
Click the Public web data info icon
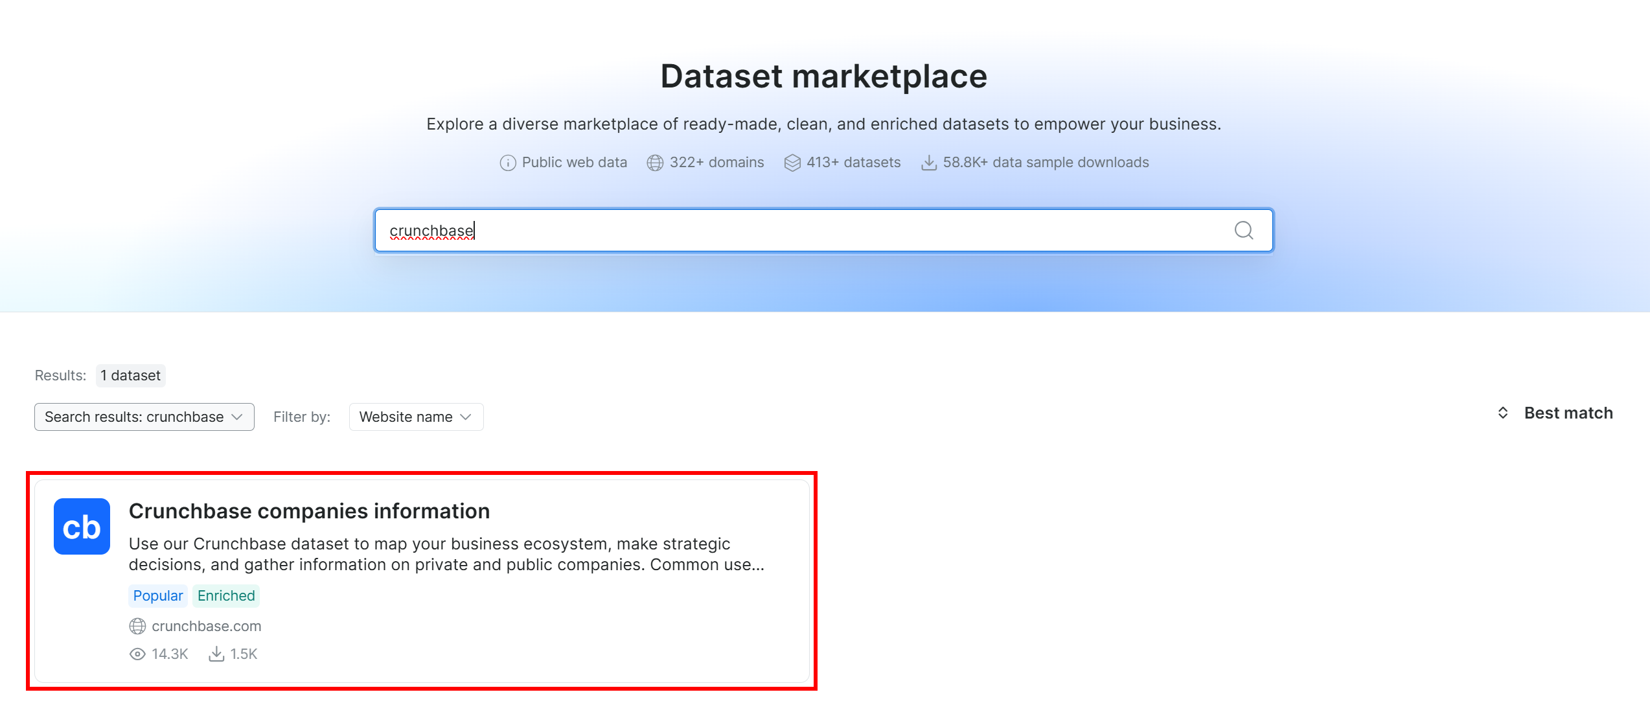pyautogui.click(x=508, y=163)
